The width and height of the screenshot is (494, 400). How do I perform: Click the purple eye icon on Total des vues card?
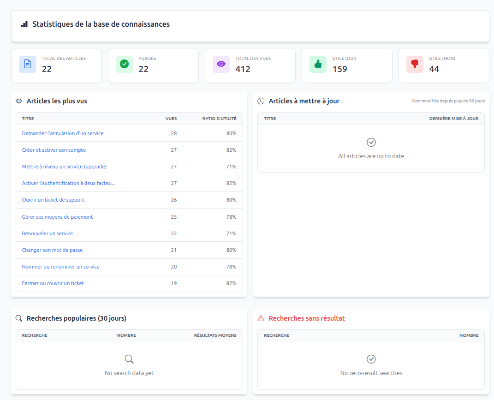click(x=221, y=64)
